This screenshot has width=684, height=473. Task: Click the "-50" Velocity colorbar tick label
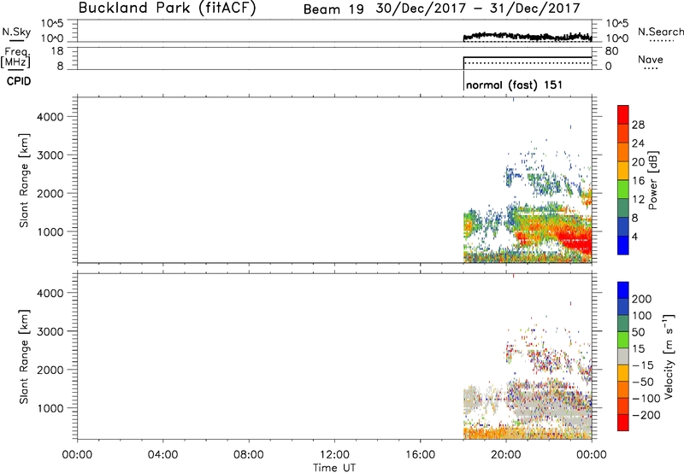[x=643, y=382]
